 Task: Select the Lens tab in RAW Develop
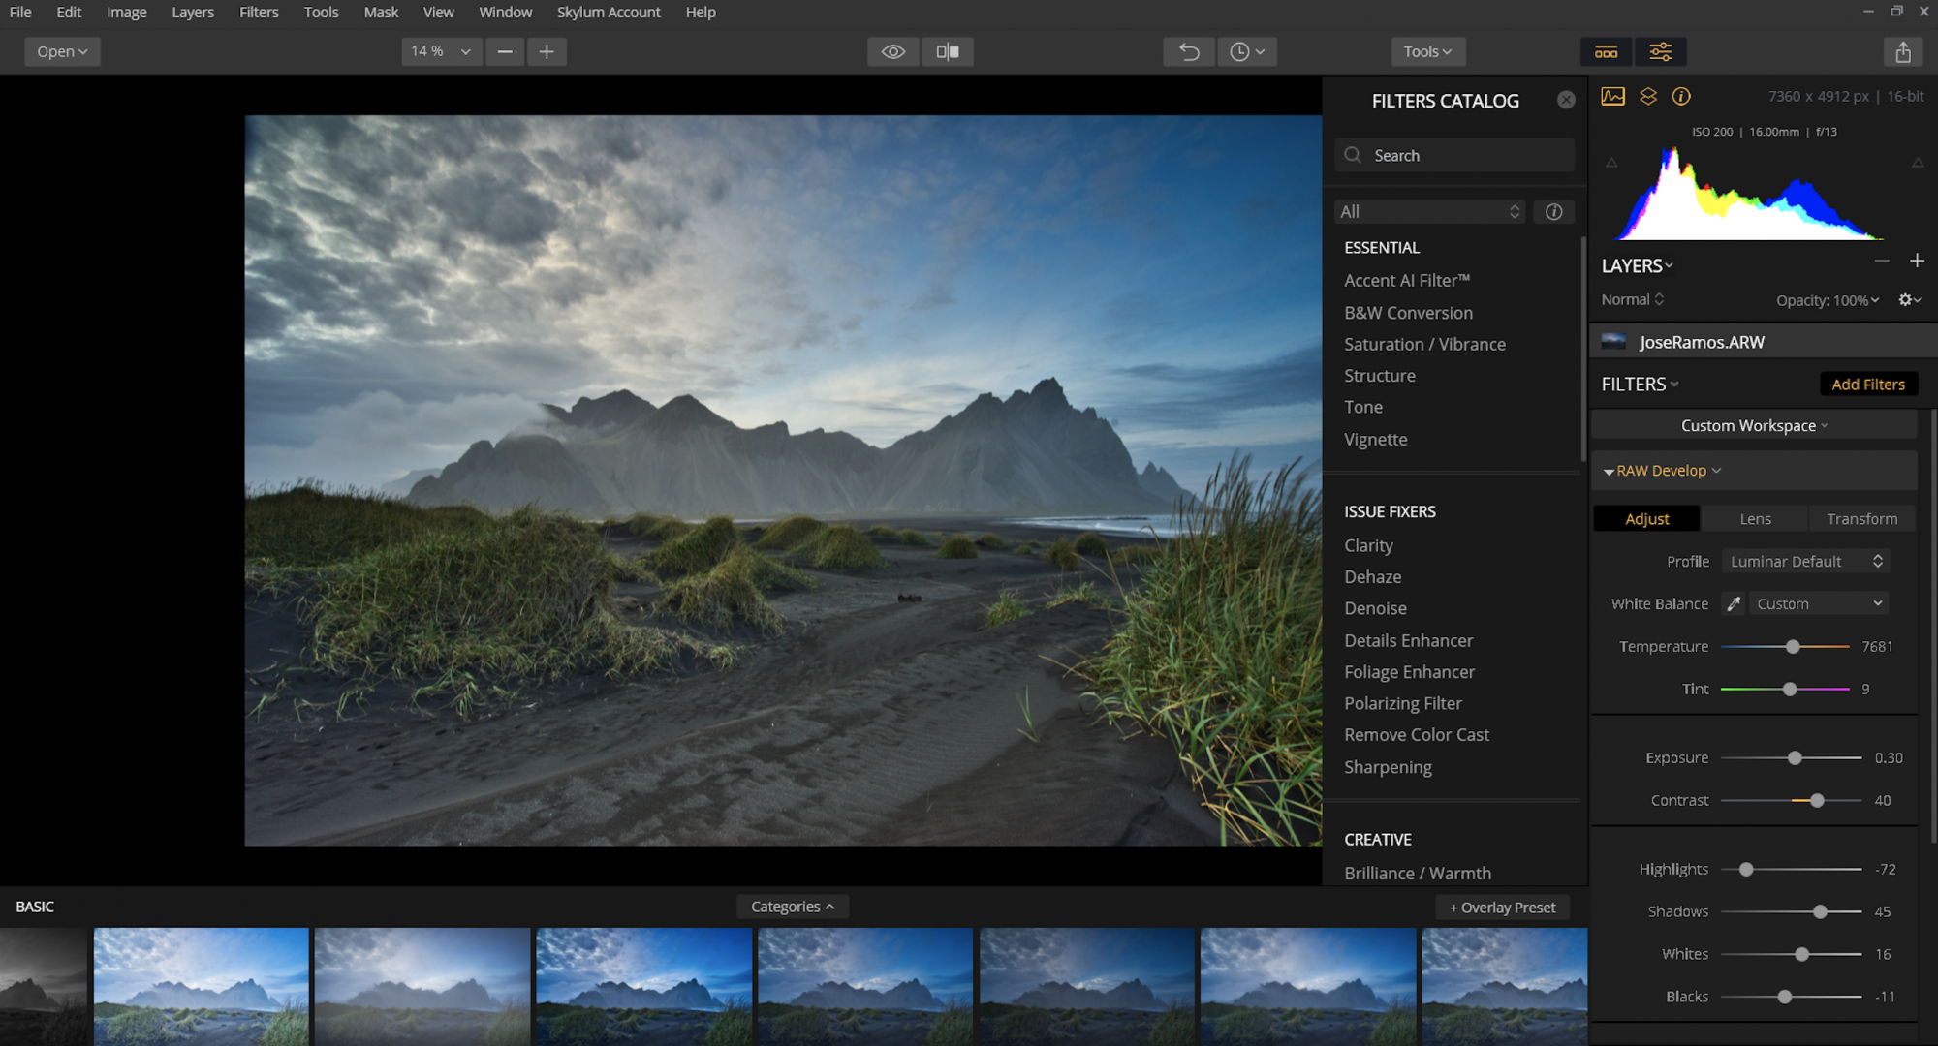(1754, 518)
